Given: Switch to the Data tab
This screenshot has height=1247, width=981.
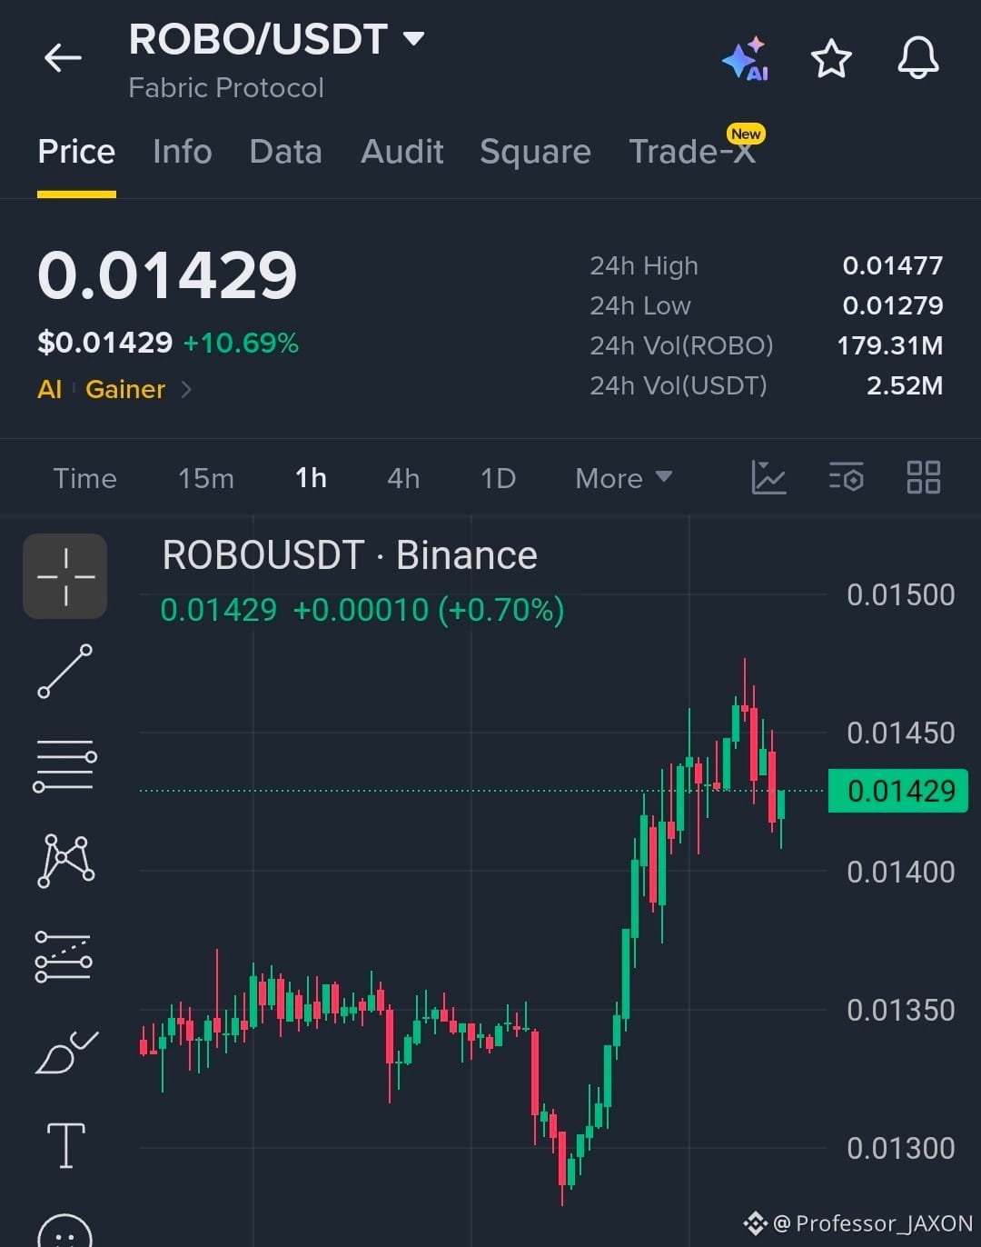Looking at the screenshot, I should coord(286,152).
